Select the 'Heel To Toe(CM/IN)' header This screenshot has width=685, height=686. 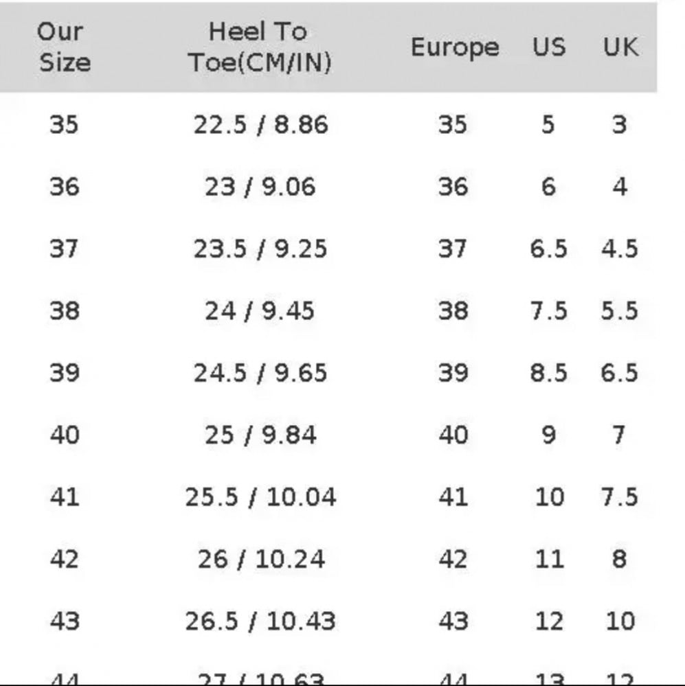[259, 47]
